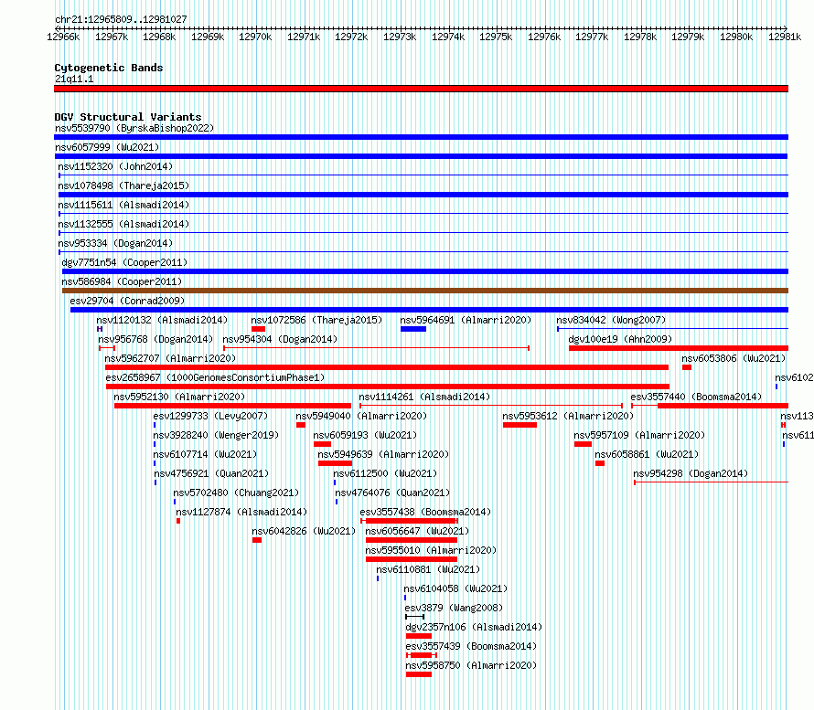The height and width of the screenshot is (710, 814).
Task: Click nsv5949639 (Almarri2020) label
Action: [x=383, y=454]
